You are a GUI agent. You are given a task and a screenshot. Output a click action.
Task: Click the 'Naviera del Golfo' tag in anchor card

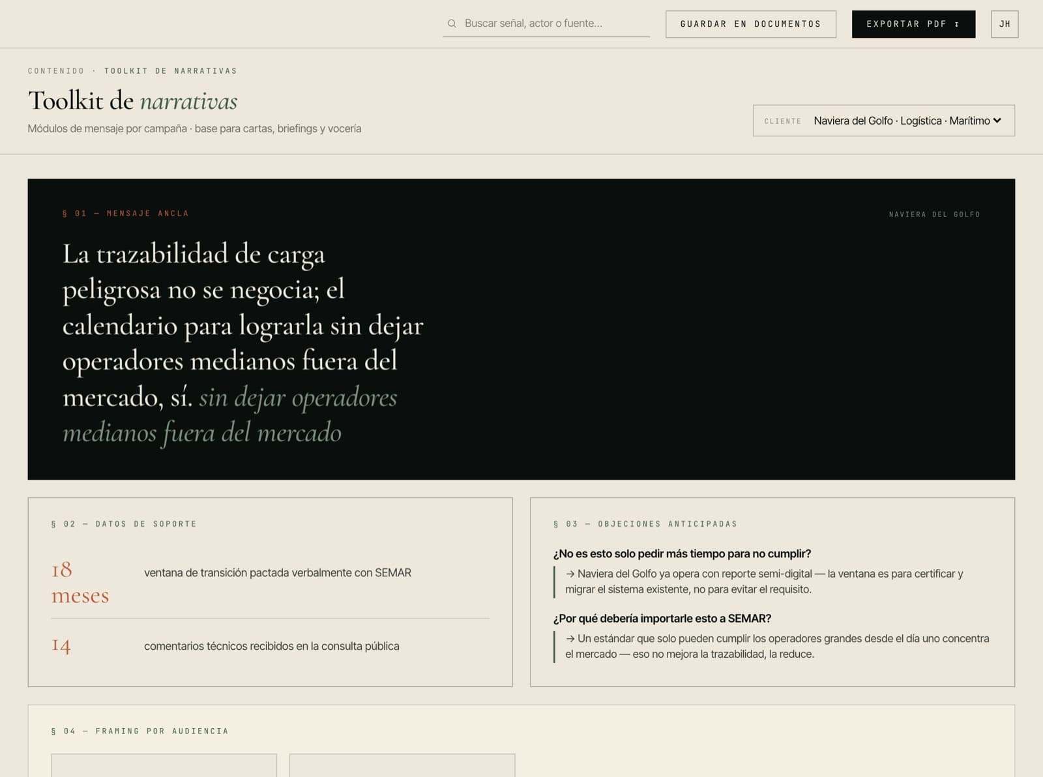[x=934, y=214]
